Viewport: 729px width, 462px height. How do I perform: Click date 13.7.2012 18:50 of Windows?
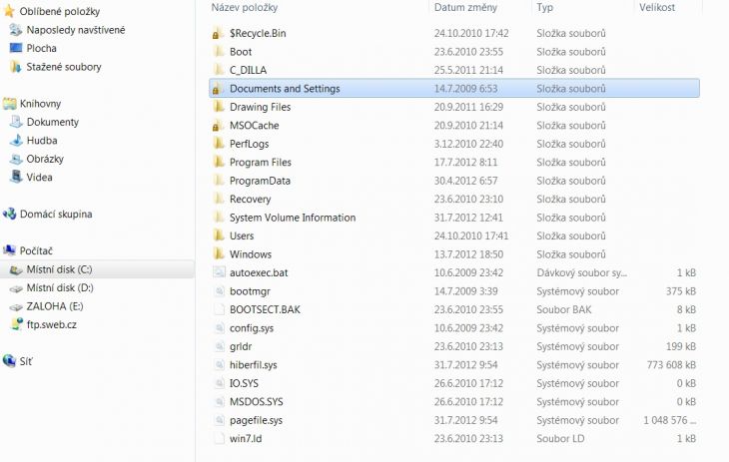(x=468, y=254)
